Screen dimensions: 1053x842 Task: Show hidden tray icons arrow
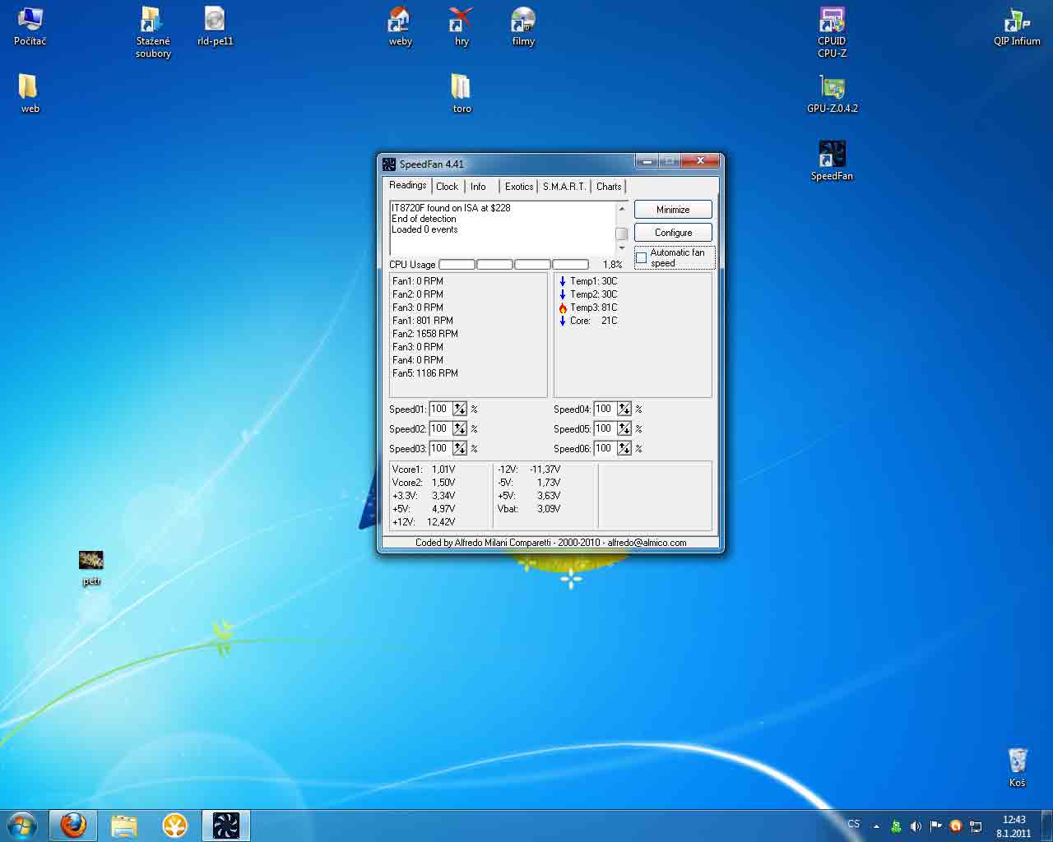[876, 826]
